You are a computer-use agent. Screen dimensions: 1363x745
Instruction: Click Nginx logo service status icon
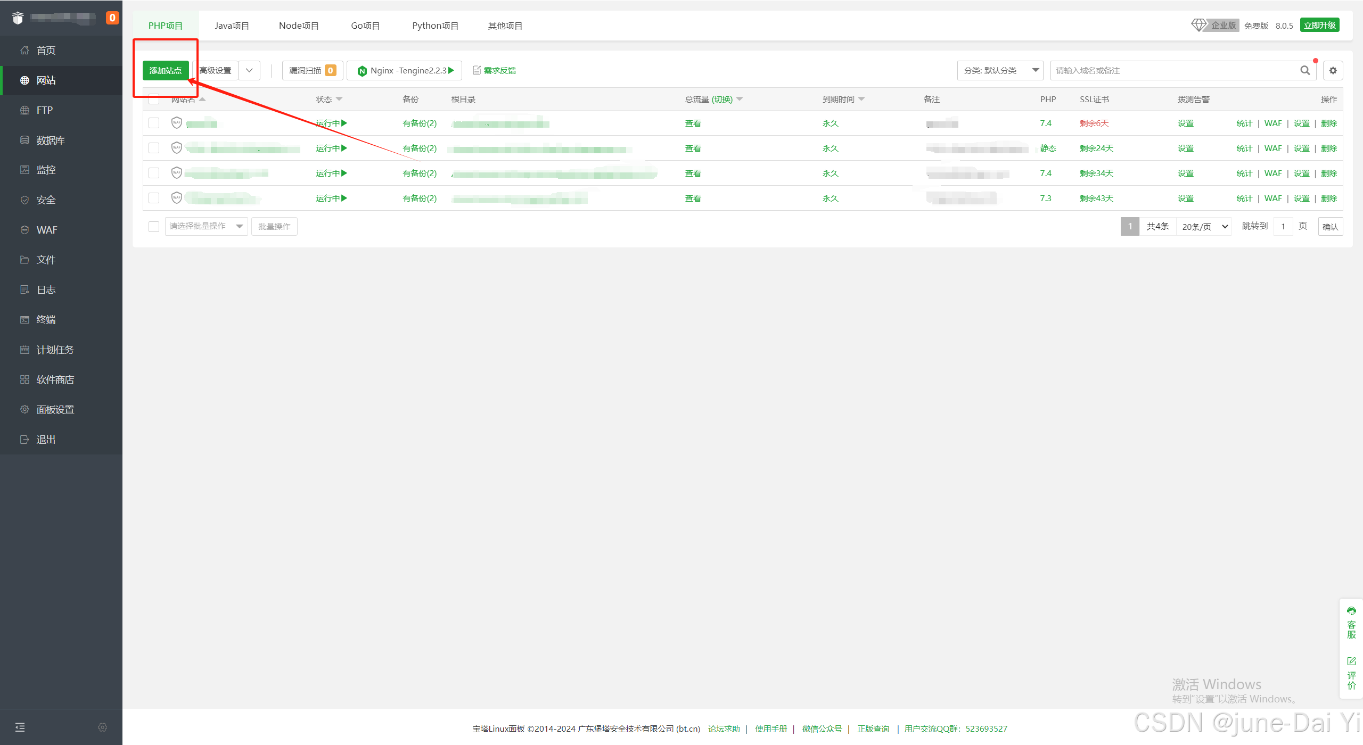pos(362,71)
